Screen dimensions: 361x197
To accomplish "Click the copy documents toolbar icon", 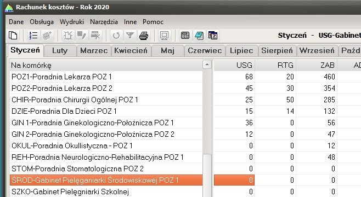I will (13, 36).
